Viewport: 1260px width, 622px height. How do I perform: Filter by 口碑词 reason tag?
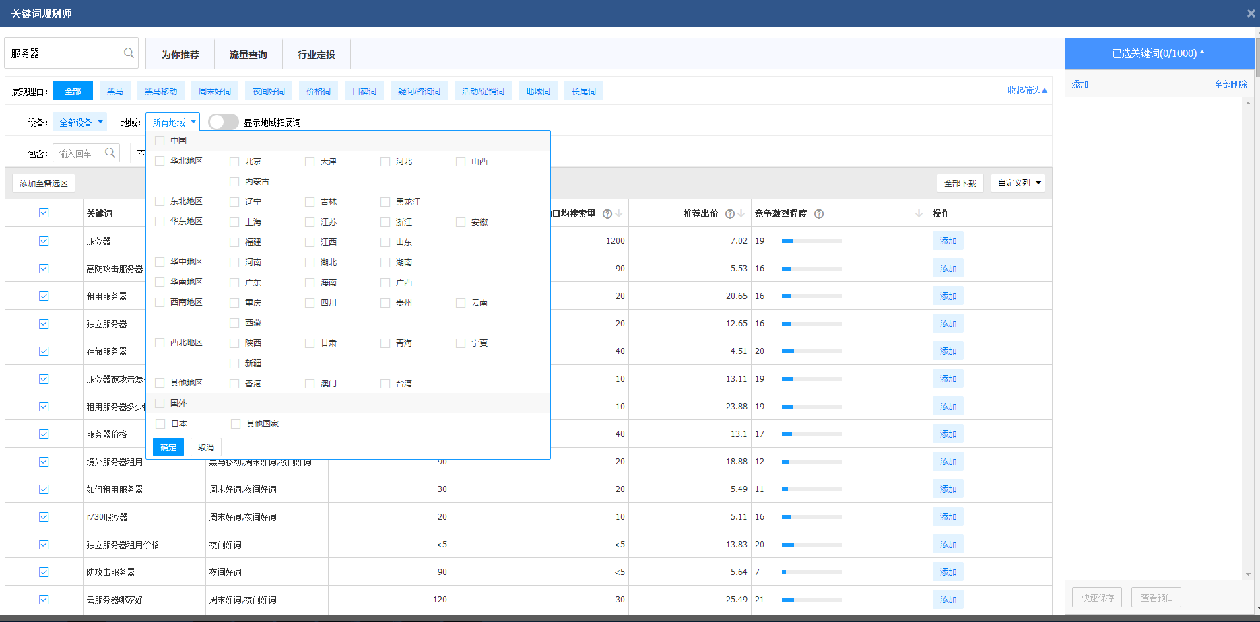[x=364, y=91]
